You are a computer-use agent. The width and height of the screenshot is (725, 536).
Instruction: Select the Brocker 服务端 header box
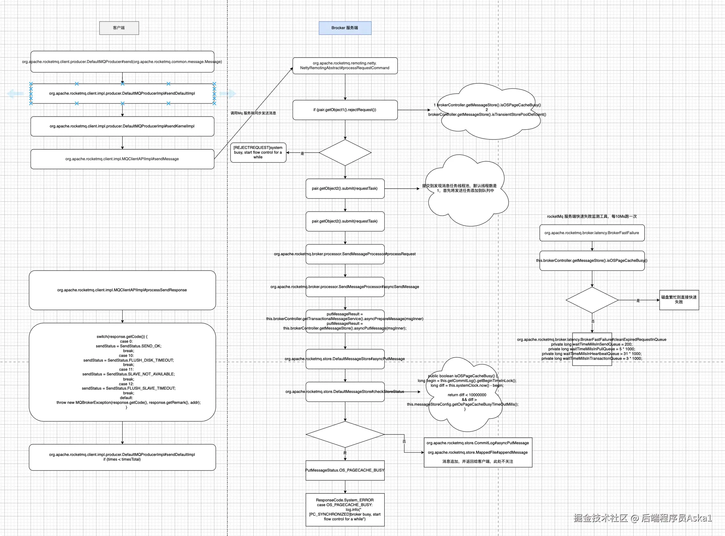coord(345,28)
